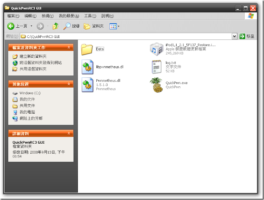
Task: Maximize the QuickPwnRC3 GUI window
Action: tap(246, 8)
